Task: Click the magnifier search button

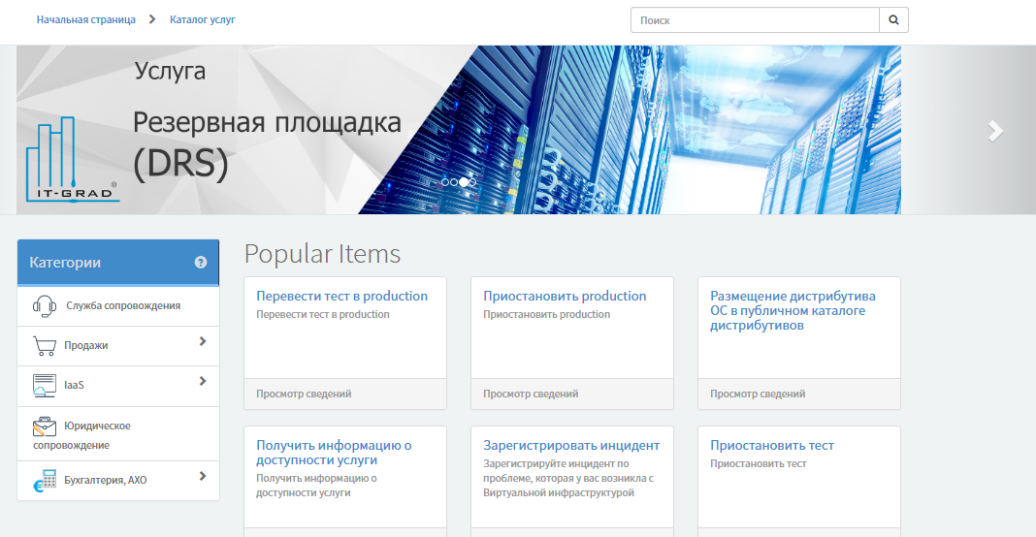Action: 893,19
